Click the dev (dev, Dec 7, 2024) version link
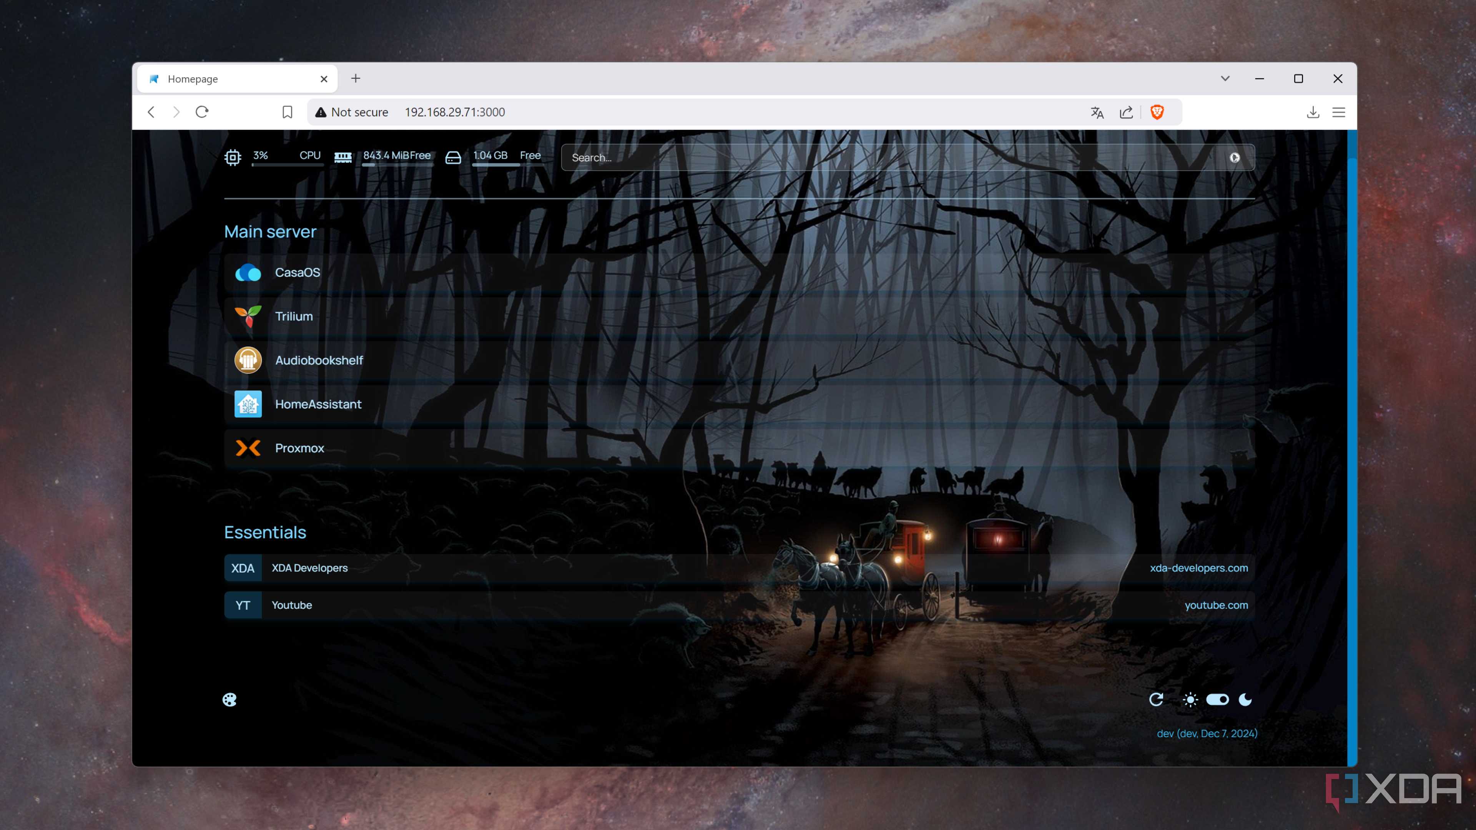 [1207, 733]
